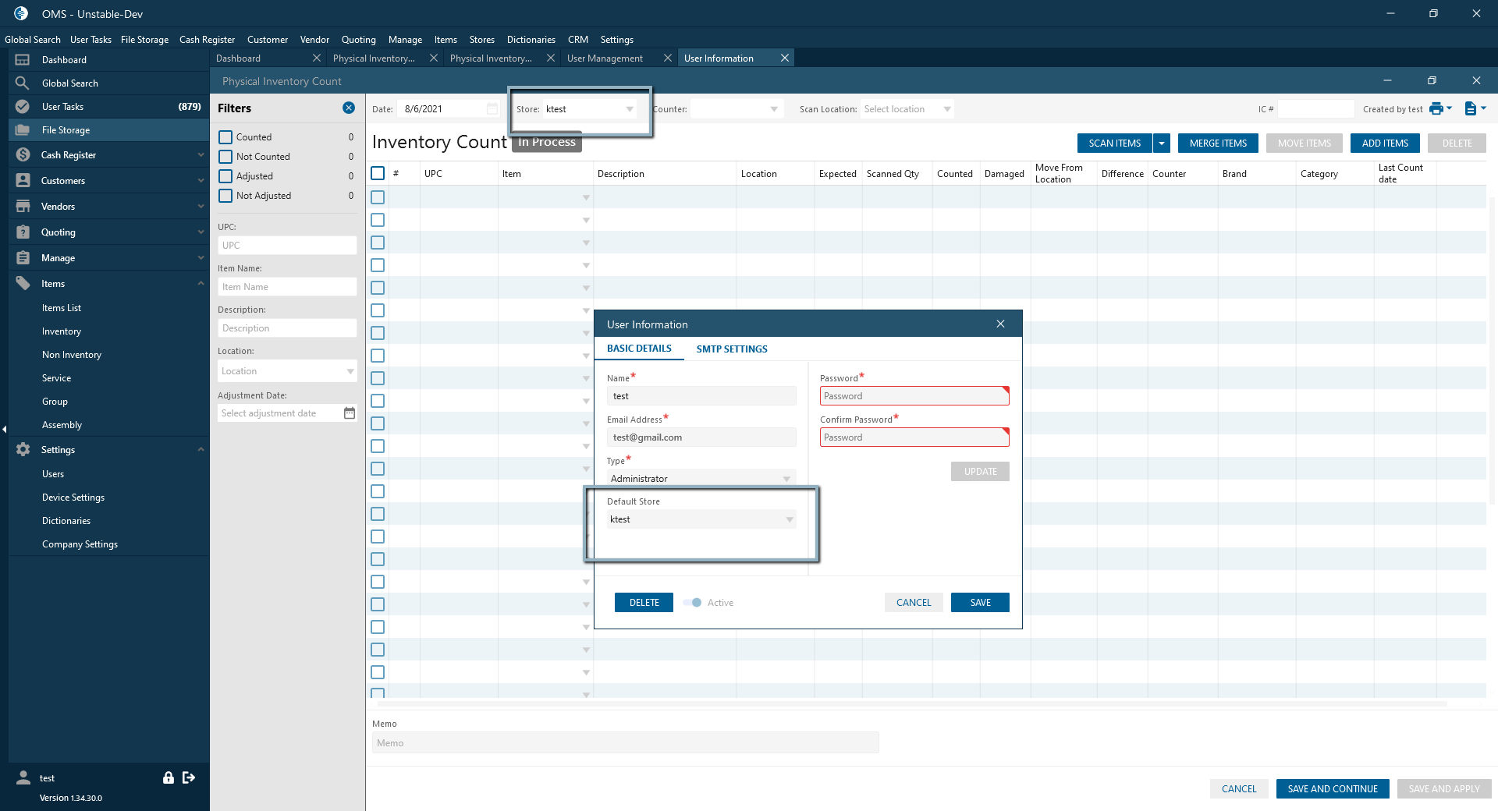
Task: Open the Date calendar picker icon
Action: click(x=492, y=109)
